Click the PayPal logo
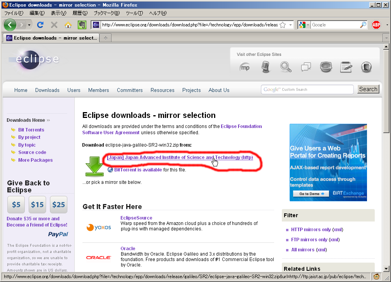 [58, 234]
